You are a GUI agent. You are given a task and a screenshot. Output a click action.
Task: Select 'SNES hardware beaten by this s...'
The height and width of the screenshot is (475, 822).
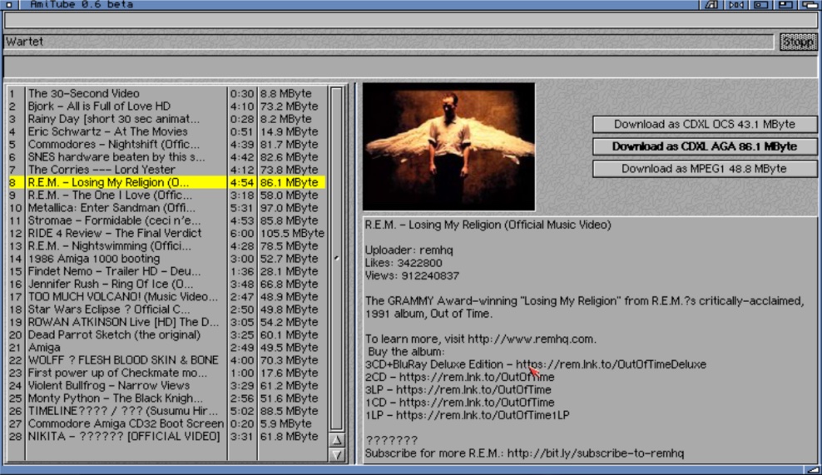(x=166, y=156)
